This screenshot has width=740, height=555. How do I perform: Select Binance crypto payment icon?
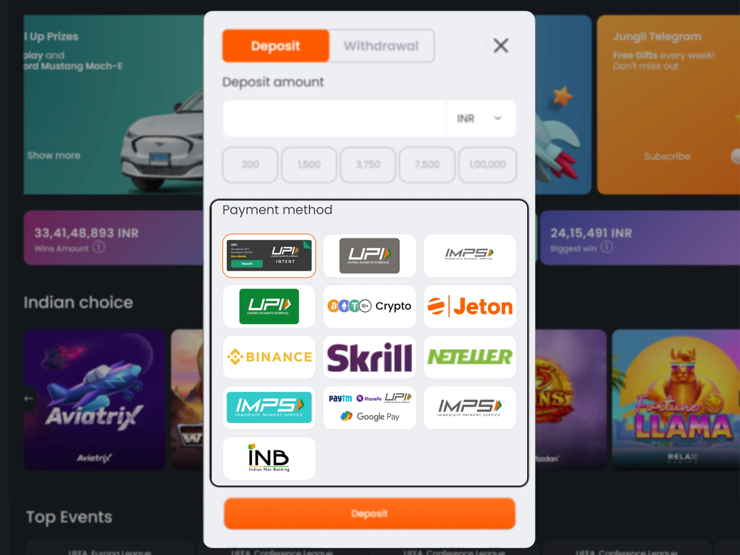(269, 357)
